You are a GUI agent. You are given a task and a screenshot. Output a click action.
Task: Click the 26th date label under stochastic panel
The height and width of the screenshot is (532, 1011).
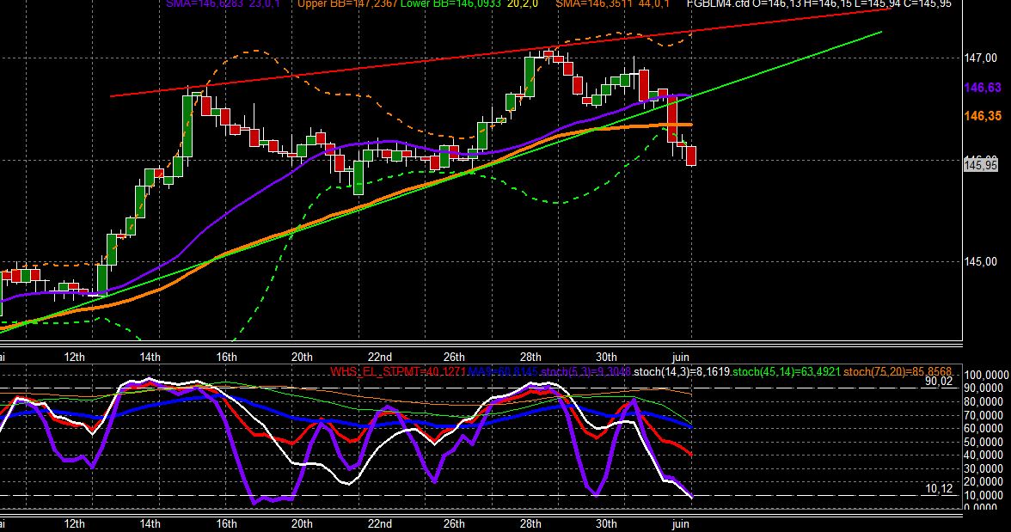(x=454, y=523)
